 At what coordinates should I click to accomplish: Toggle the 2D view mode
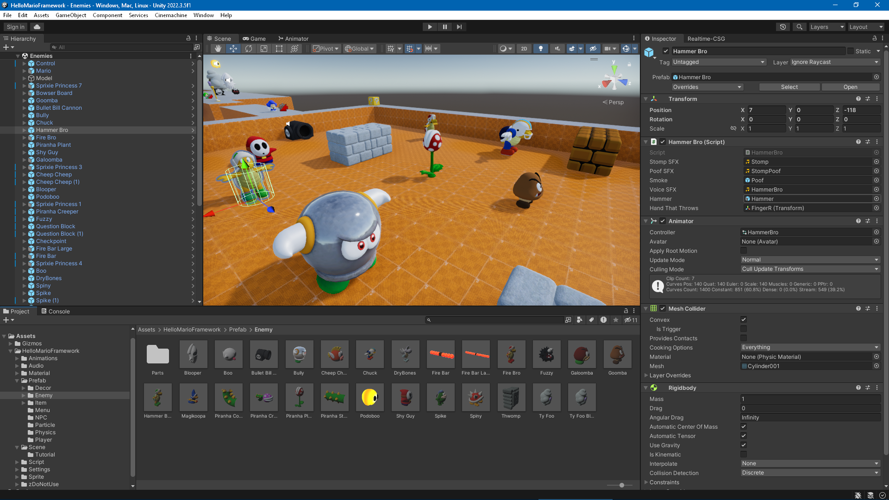coord(524,49)
